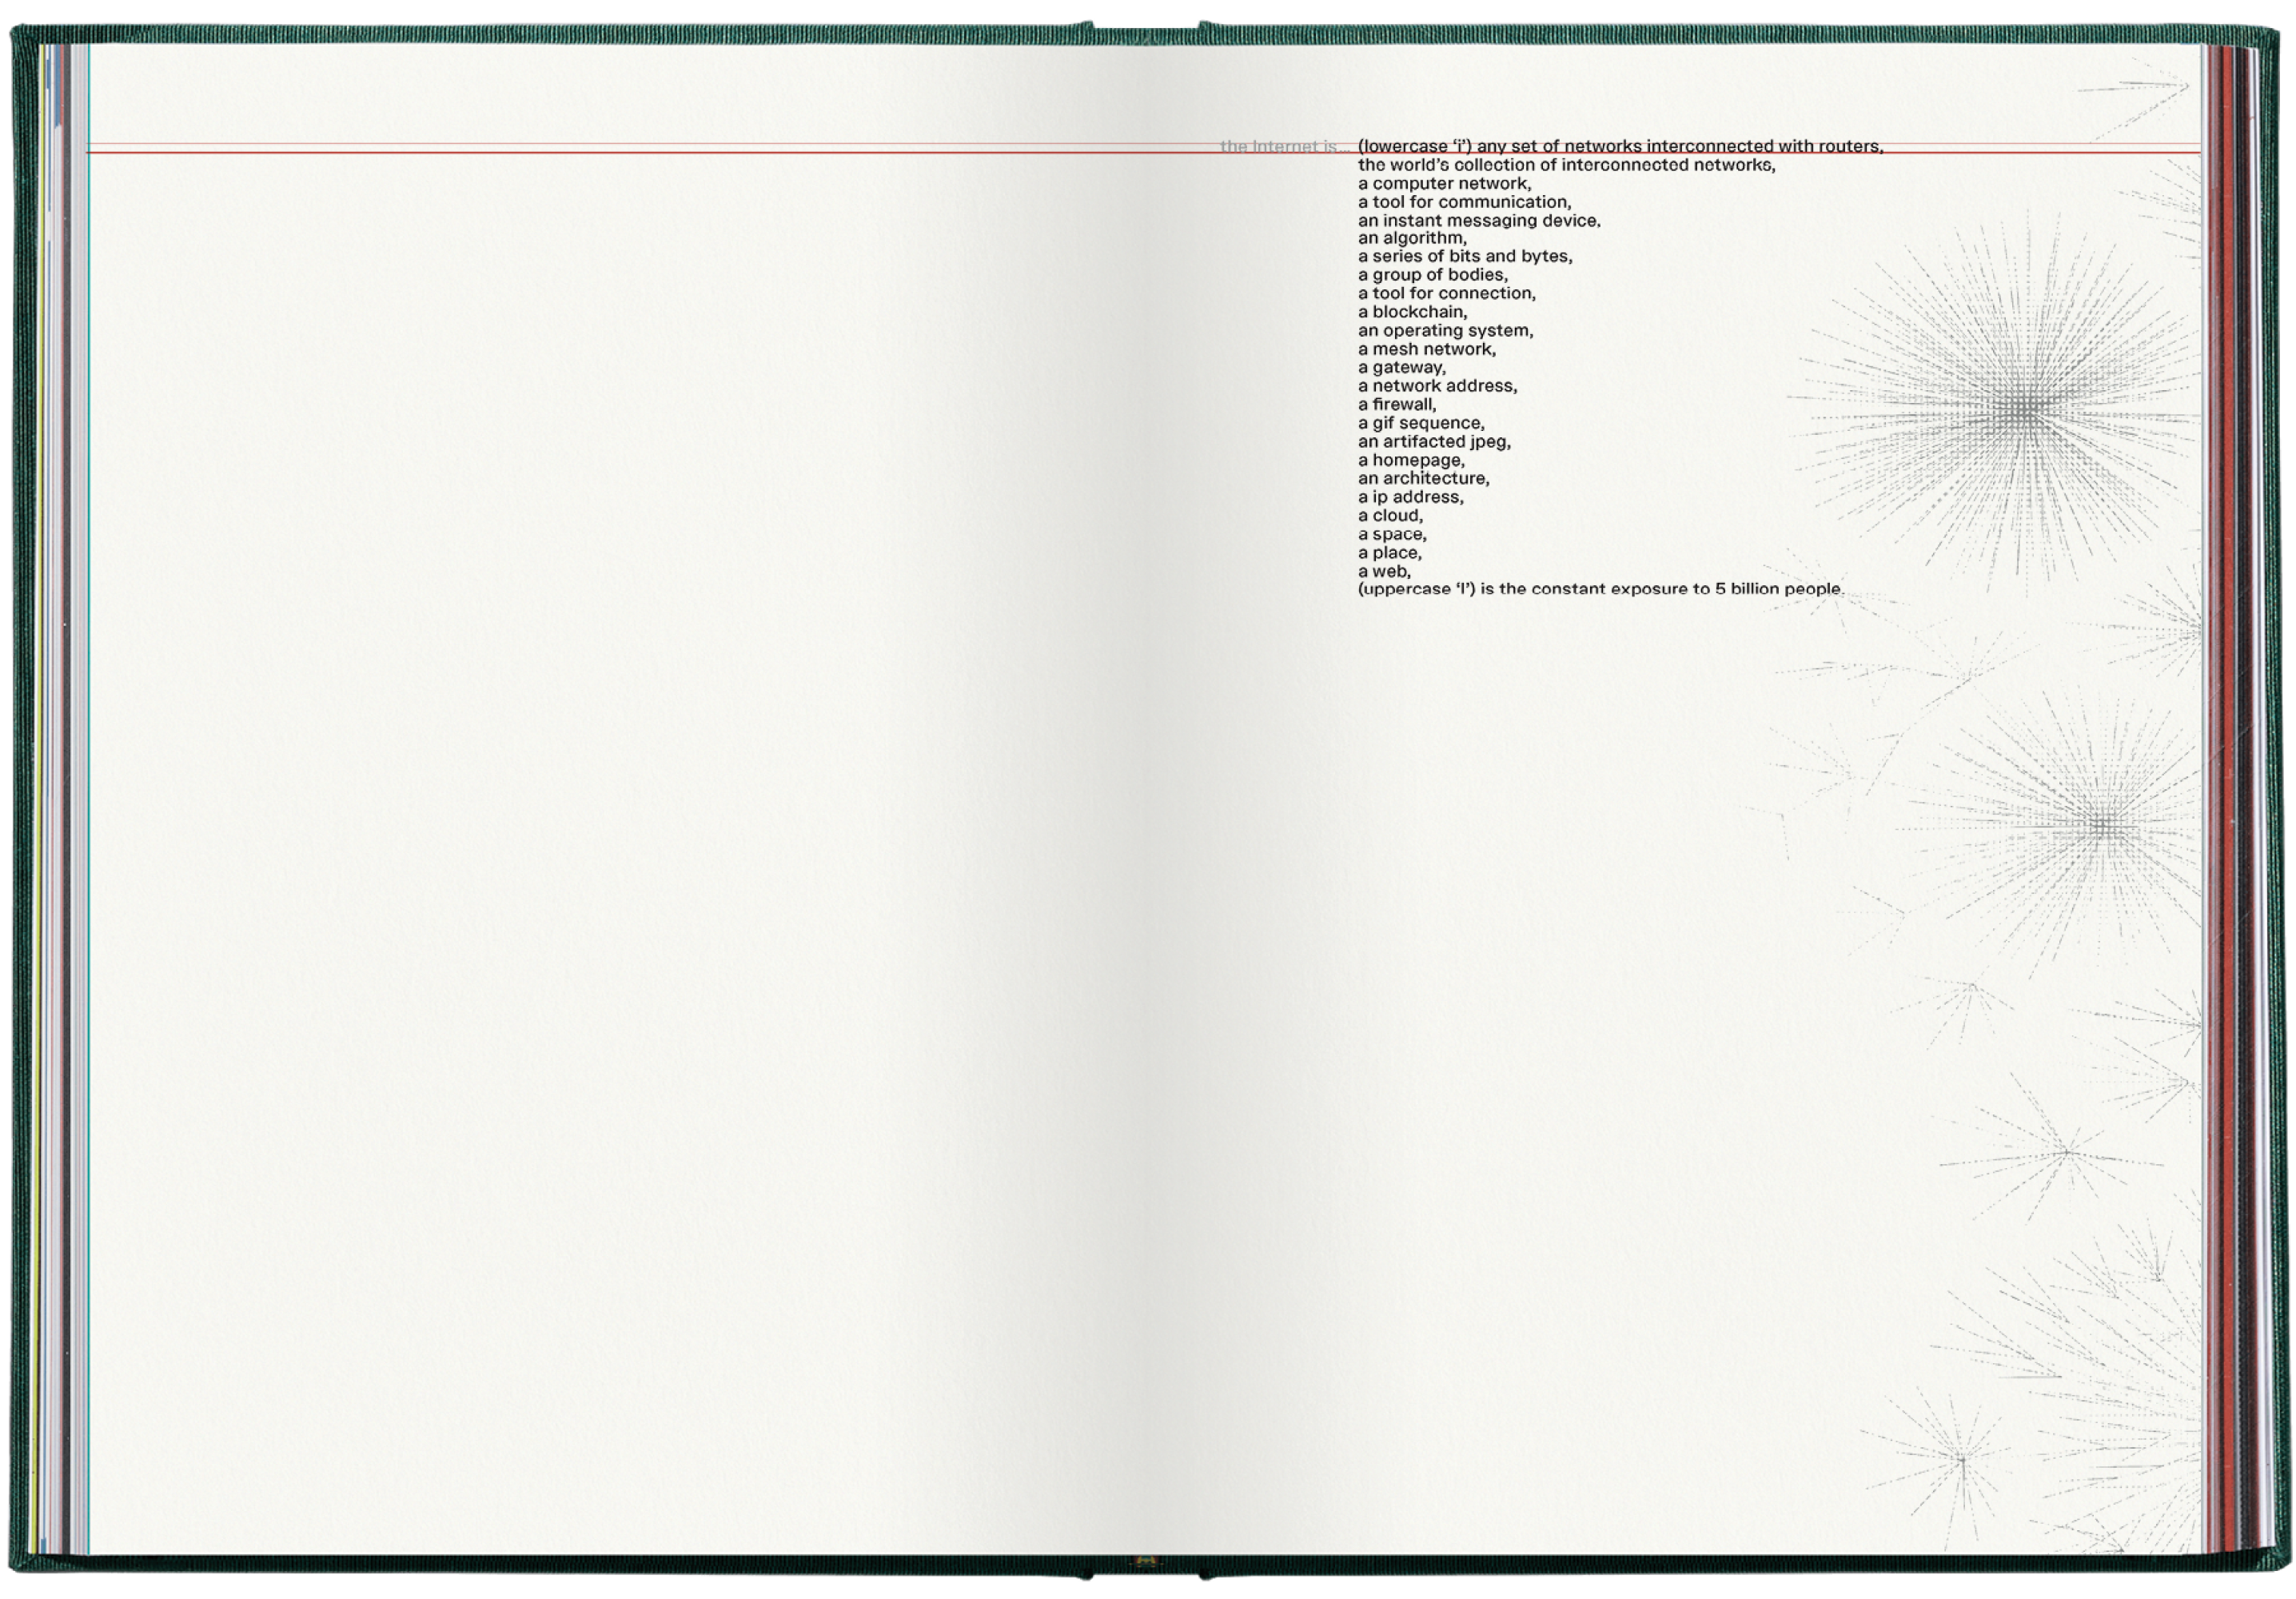The width and height of the screenshot is (2296, 1599).
Task: Click on 'a group of bodies,'
Action: (x=1432, y=275)
